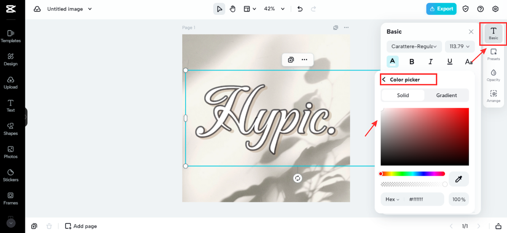This screenshot has width=507, height=233.
Task: Click the opacity transparency slider
Action: [x=414, y=184]
